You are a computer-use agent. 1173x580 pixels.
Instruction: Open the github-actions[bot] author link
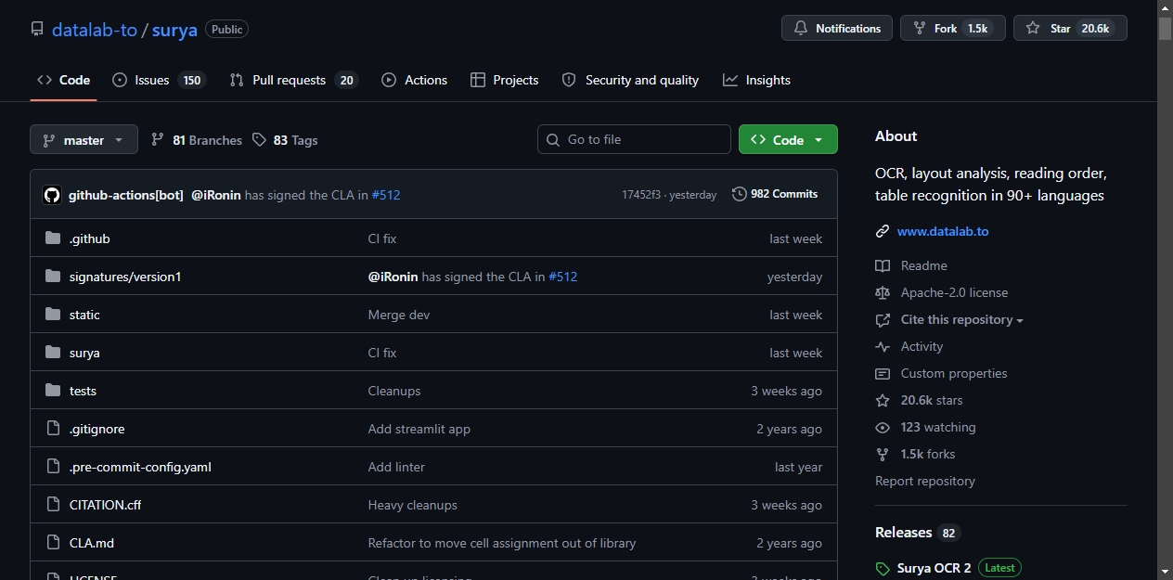(126, 195)
